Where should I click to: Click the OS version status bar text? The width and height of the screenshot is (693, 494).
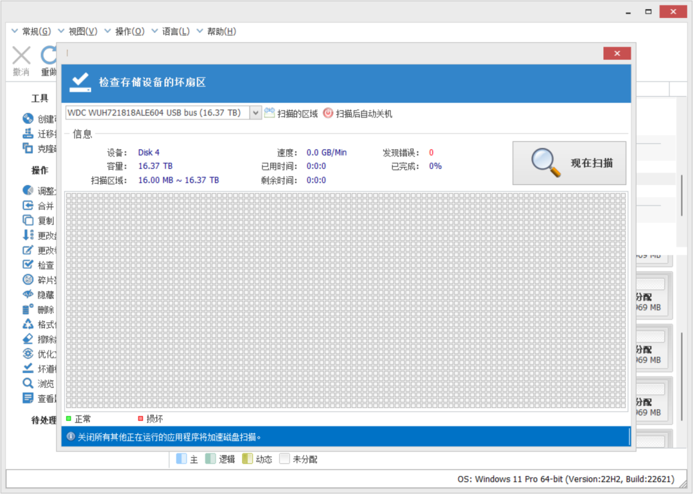pyautogui.click(x=566, y=479)
